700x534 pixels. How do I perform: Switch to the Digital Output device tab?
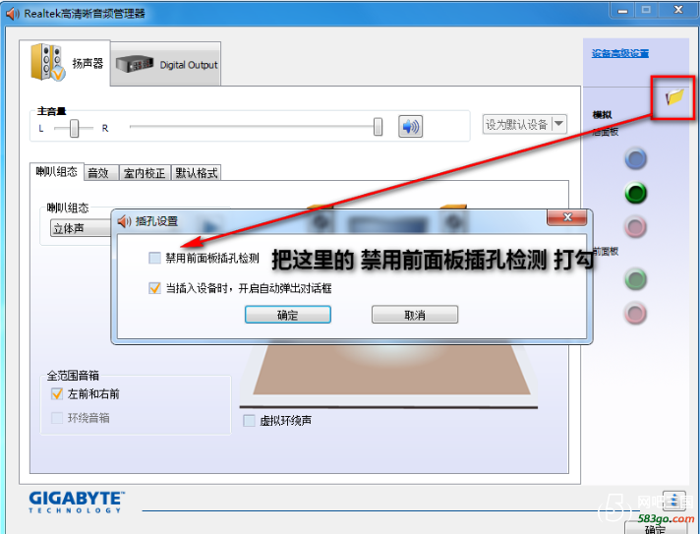[165, 64]
